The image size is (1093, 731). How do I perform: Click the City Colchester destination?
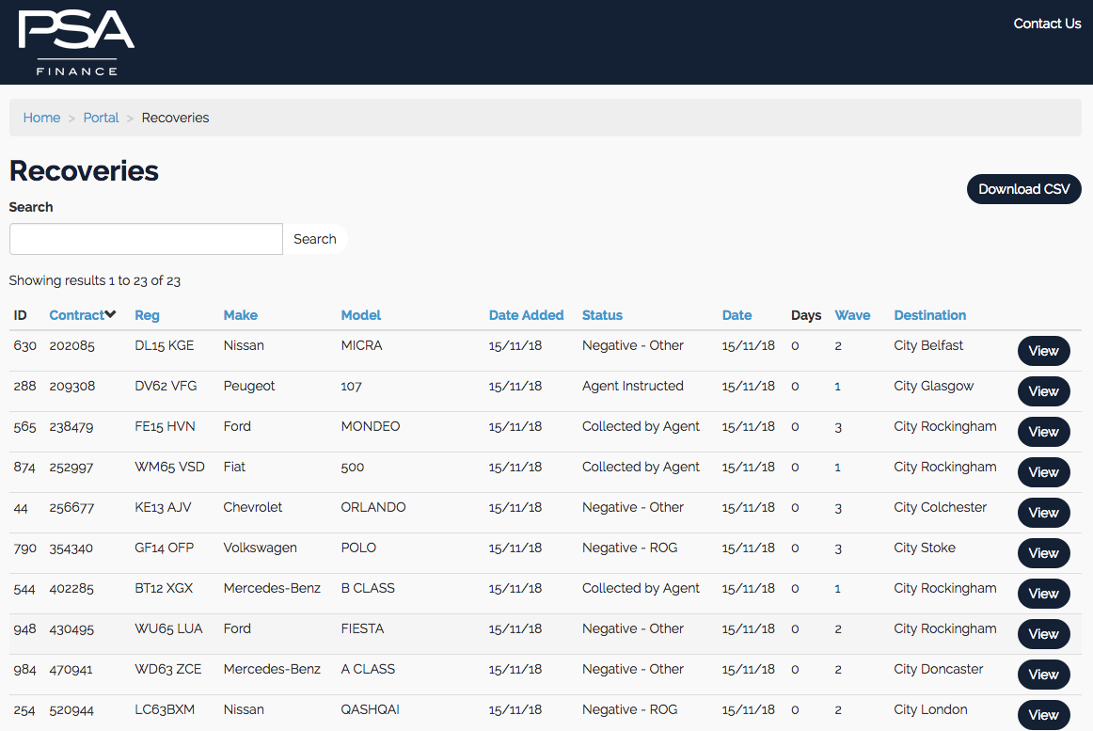[x=941, y=507]
